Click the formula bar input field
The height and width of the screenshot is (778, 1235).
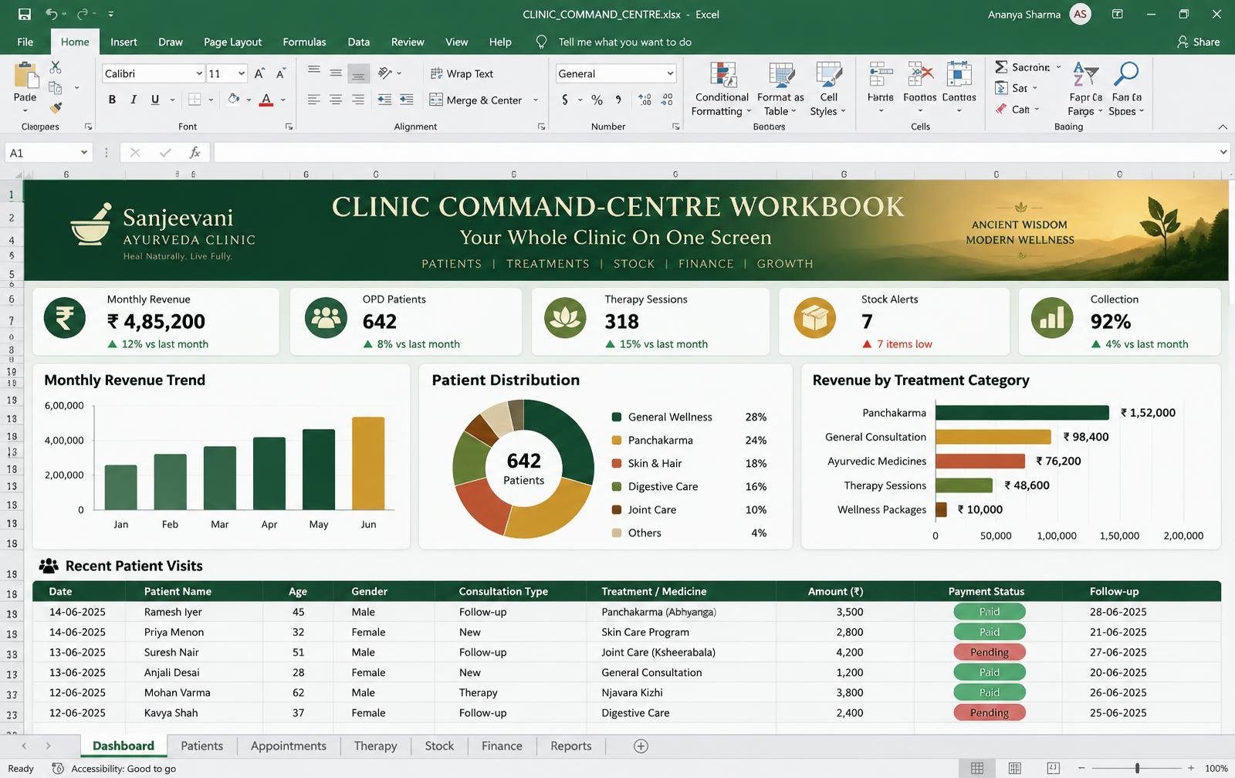click(716, 153)
